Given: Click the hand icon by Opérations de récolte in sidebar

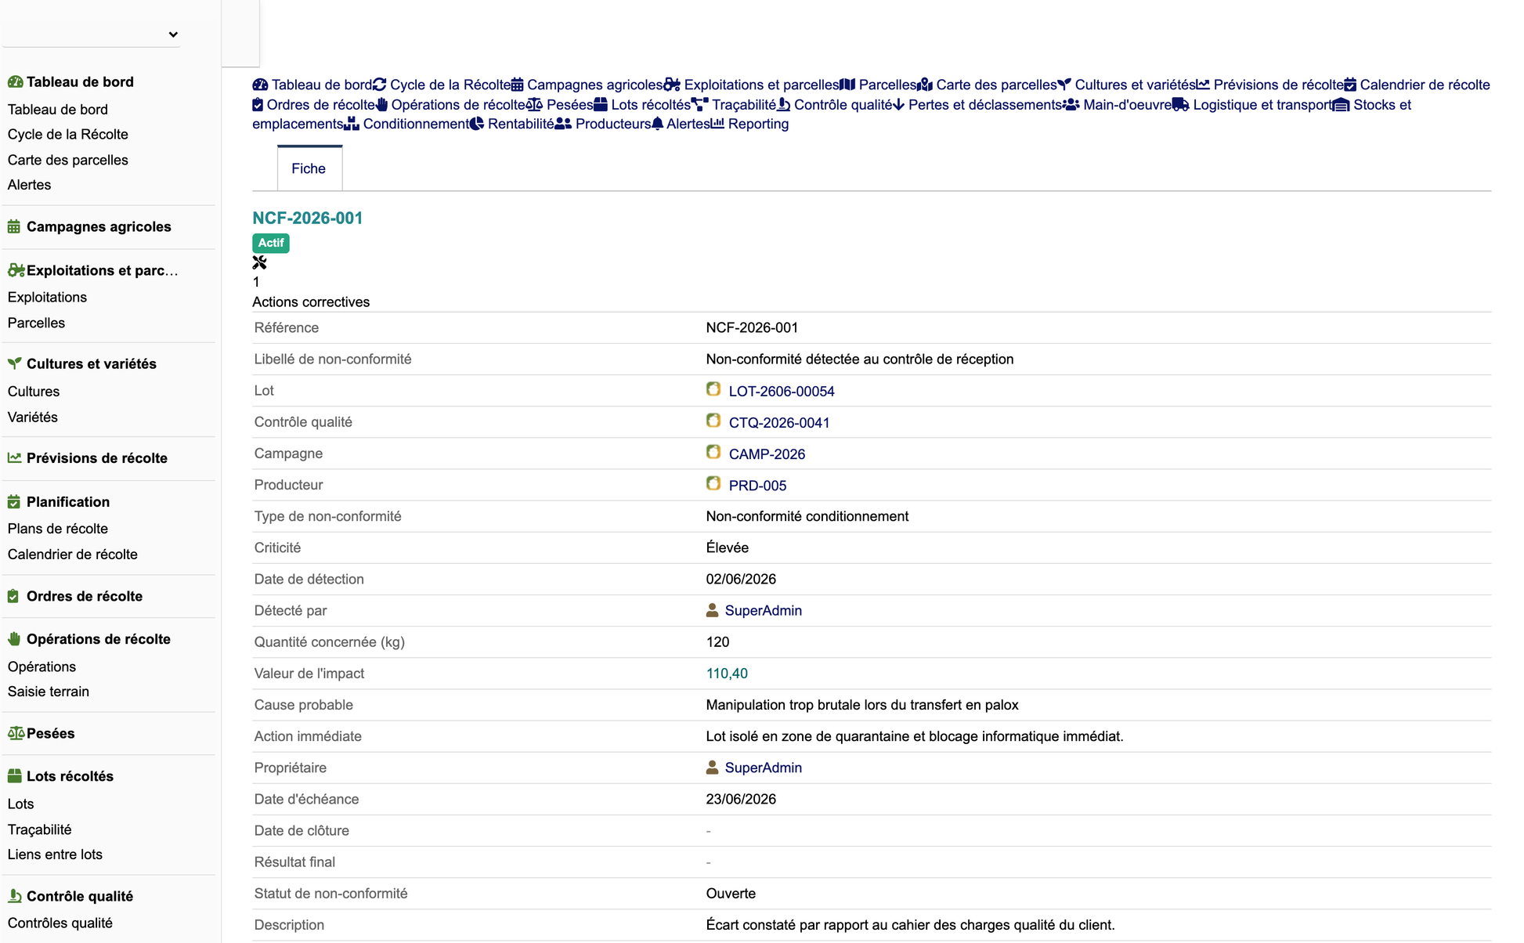Looking at the screenshot, I should click(14, 639).
